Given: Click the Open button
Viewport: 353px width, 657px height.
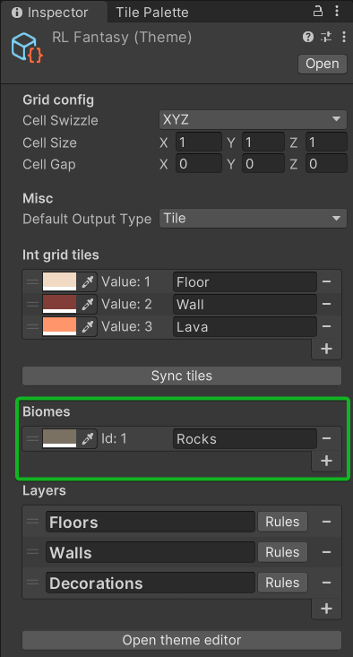Looking at the screenshot, I should click(x=322, y=64).
